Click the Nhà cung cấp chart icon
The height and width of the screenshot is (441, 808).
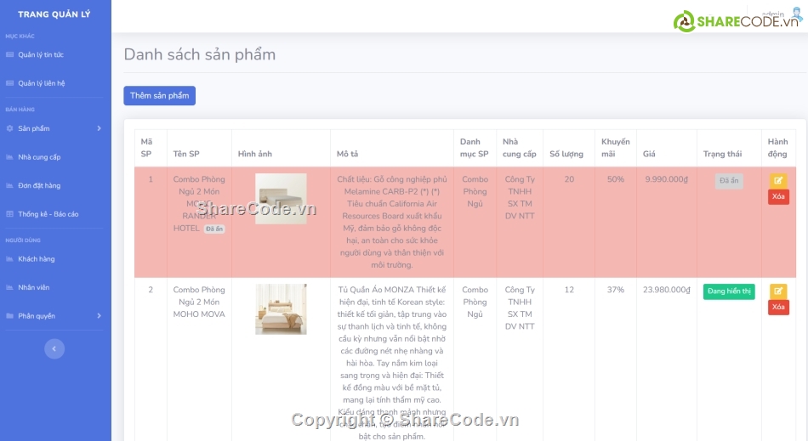point(9,157)
